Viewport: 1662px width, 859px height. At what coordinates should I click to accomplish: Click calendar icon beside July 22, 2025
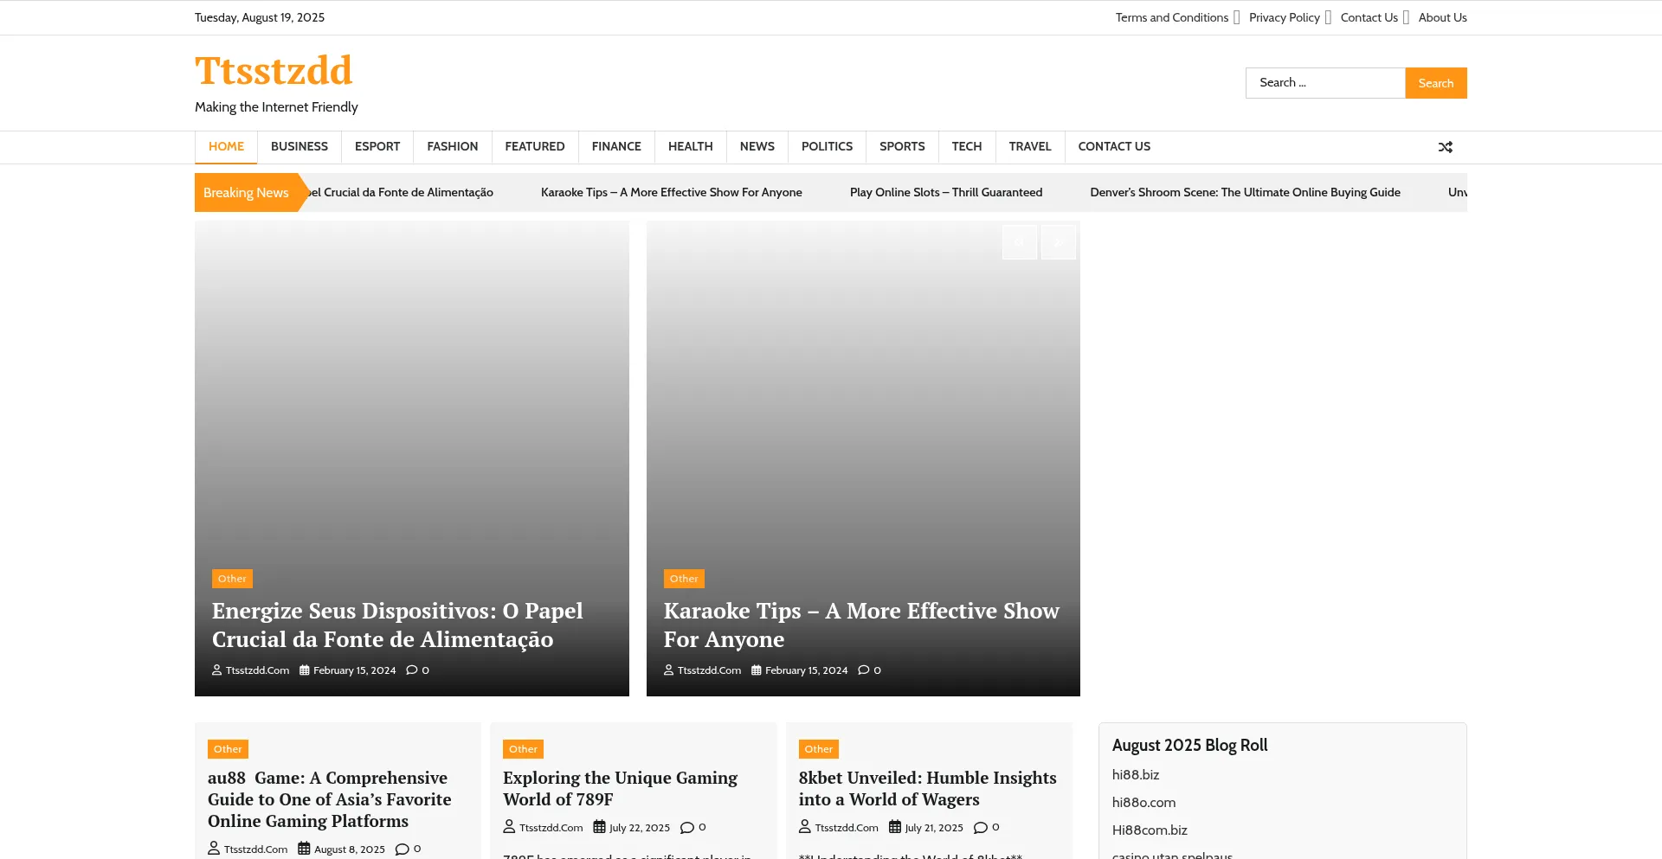tap(599, 827)
